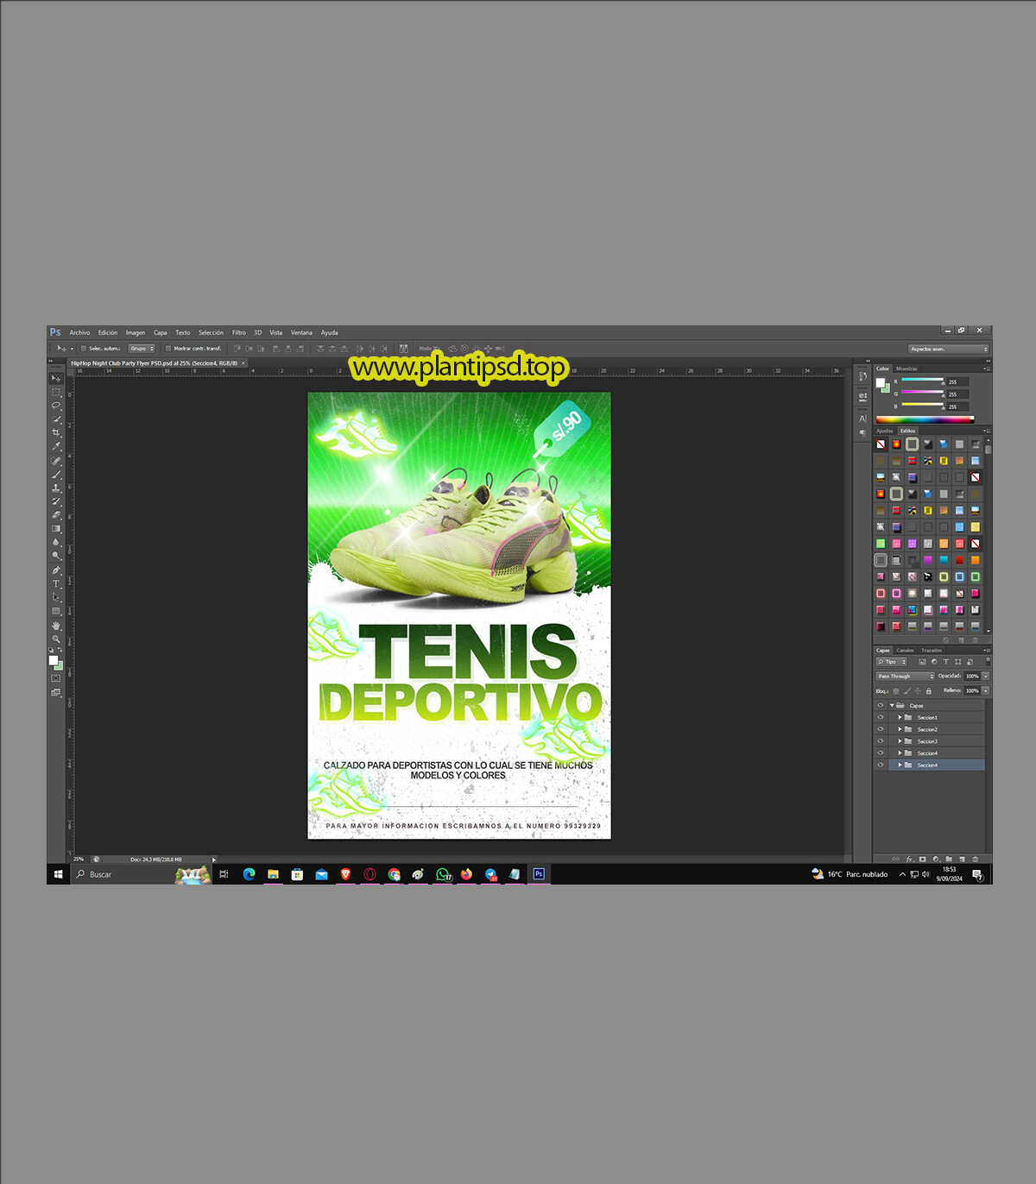This screenshot has height=1184, width=1036.
Task: Close the HipHop Night Club Party Flyer tab
Action: [x=243, y=363]
